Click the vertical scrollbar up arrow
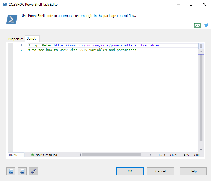Screen dimensions: 211x181 click(201, 52)
